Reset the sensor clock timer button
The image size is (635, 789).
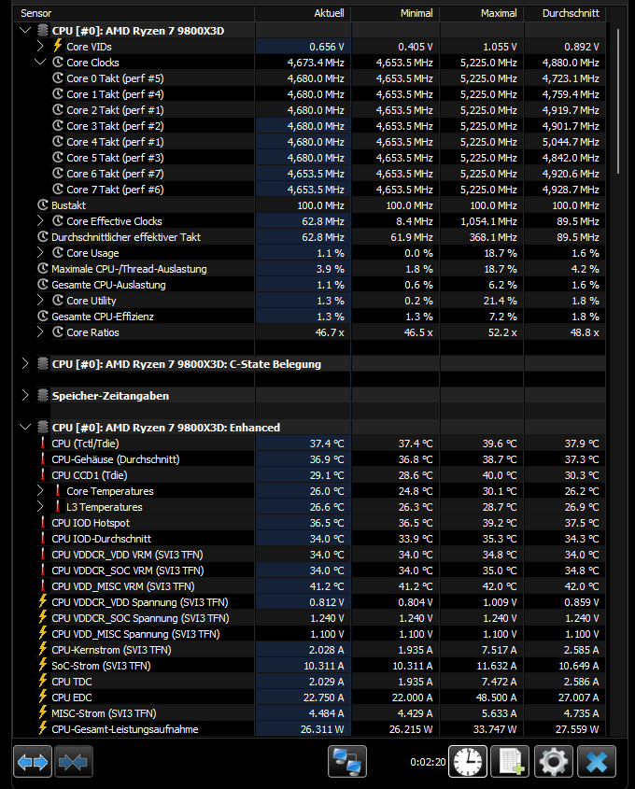click(468, 762)
